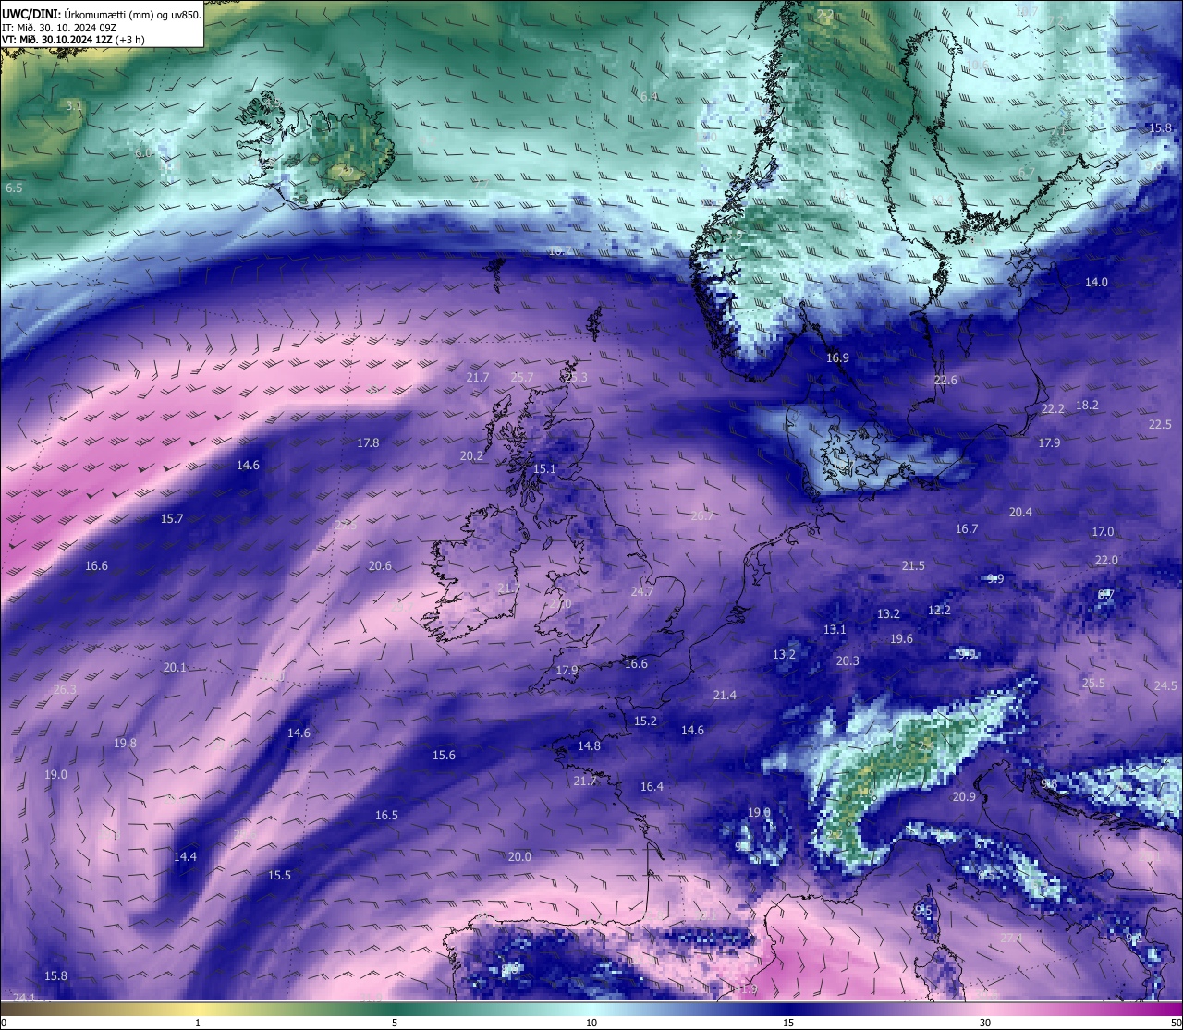The image size is (1183, 1030).
Task: Click the 22.5 value at the right edge
Action: click(1160, 424)
